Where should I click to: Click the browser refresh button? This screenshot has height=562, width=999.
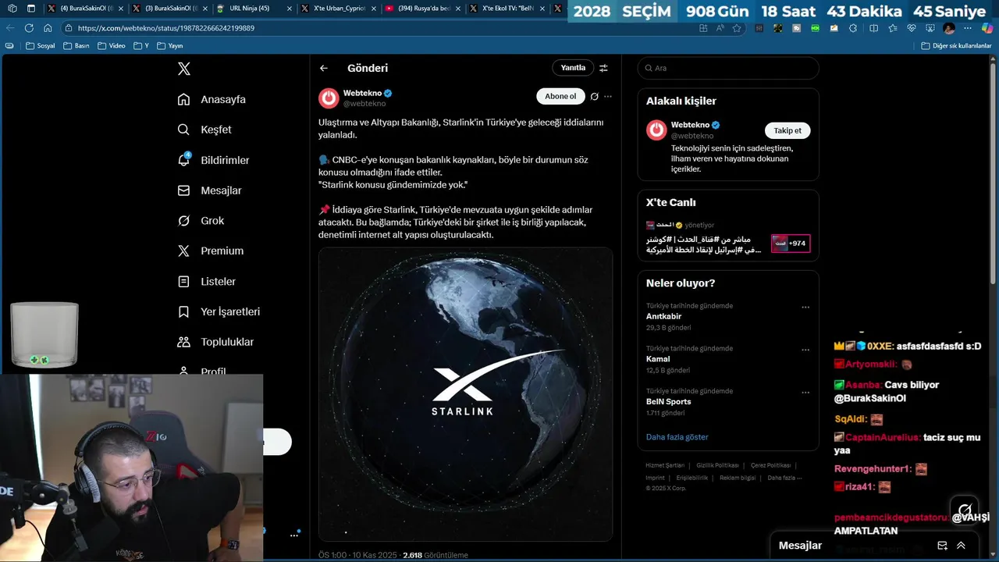coord(29,27)
